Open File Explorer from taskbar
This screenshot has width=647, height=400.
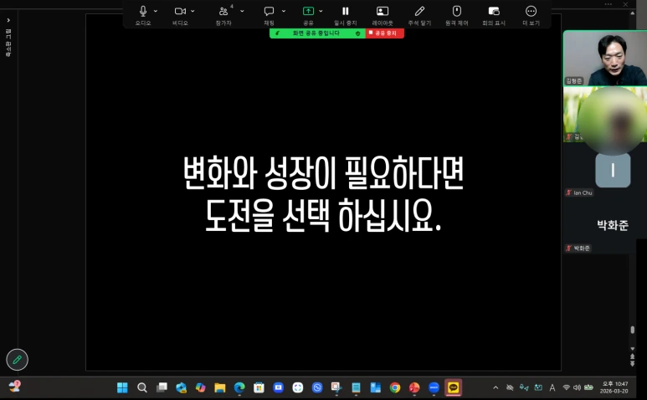(x=220, y=387)
